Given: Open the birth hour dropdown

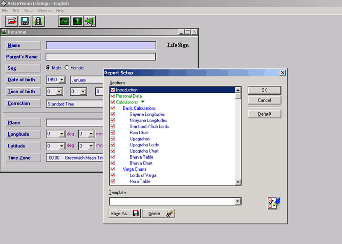Looking at the screenshot, I should (x=59, y=92).
